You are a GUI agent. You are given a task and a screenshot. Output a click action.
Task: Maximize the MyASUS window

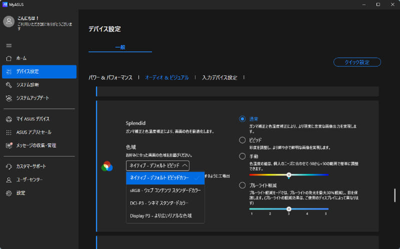[x=378, y=4]
